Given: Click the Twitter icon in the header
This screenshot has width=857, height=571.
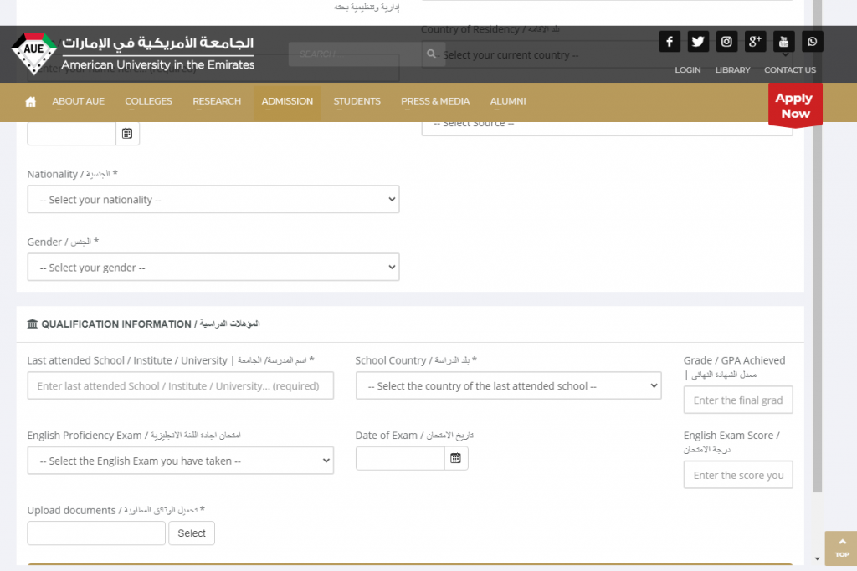Looking at the screenshot, I should 698,41.
